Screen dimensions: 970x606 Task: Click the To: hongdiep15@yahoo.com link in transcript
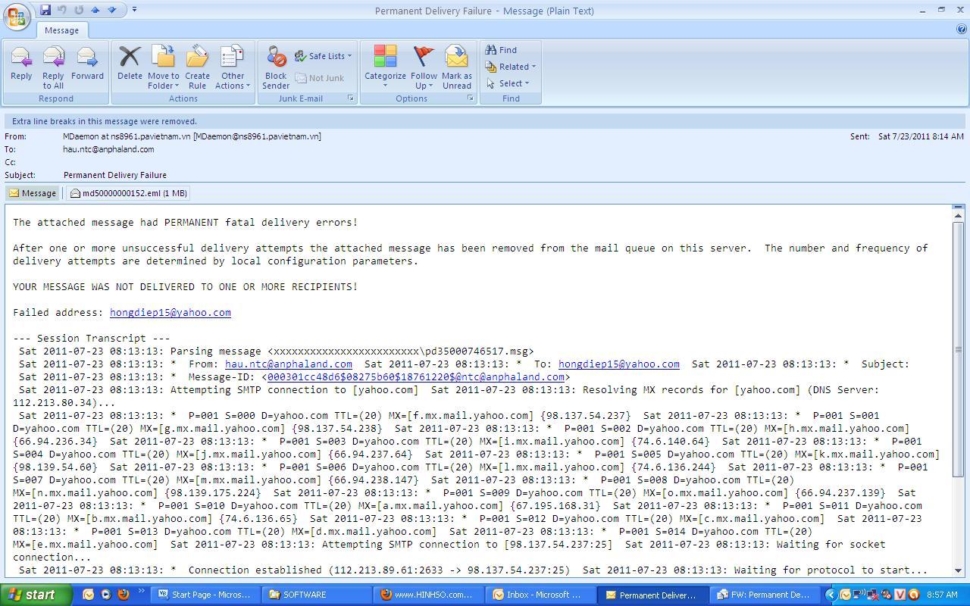[619, 364]
